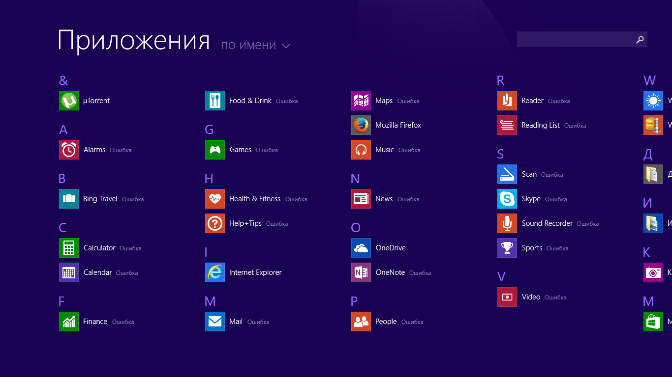Select the 'C' group header
The width and height of the screenshot is (672, 377).
point(62,228)
